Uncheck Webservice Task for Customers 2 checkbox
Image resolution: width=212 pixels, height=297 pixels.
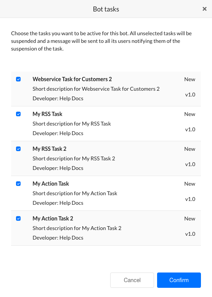(x=18, y=79)
